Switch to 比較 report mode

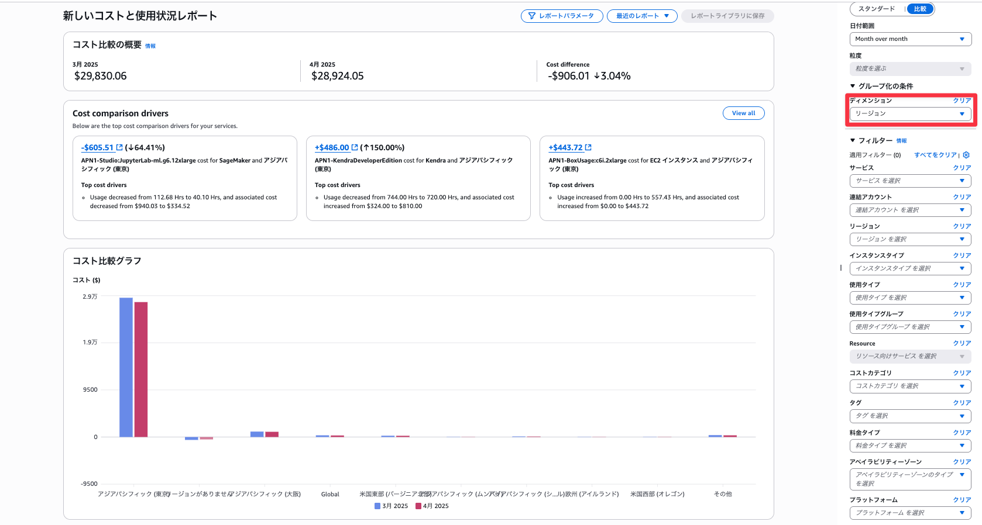pos(920,9)
